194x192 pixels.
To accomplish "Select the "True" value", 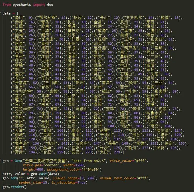I will click(82, 183).
